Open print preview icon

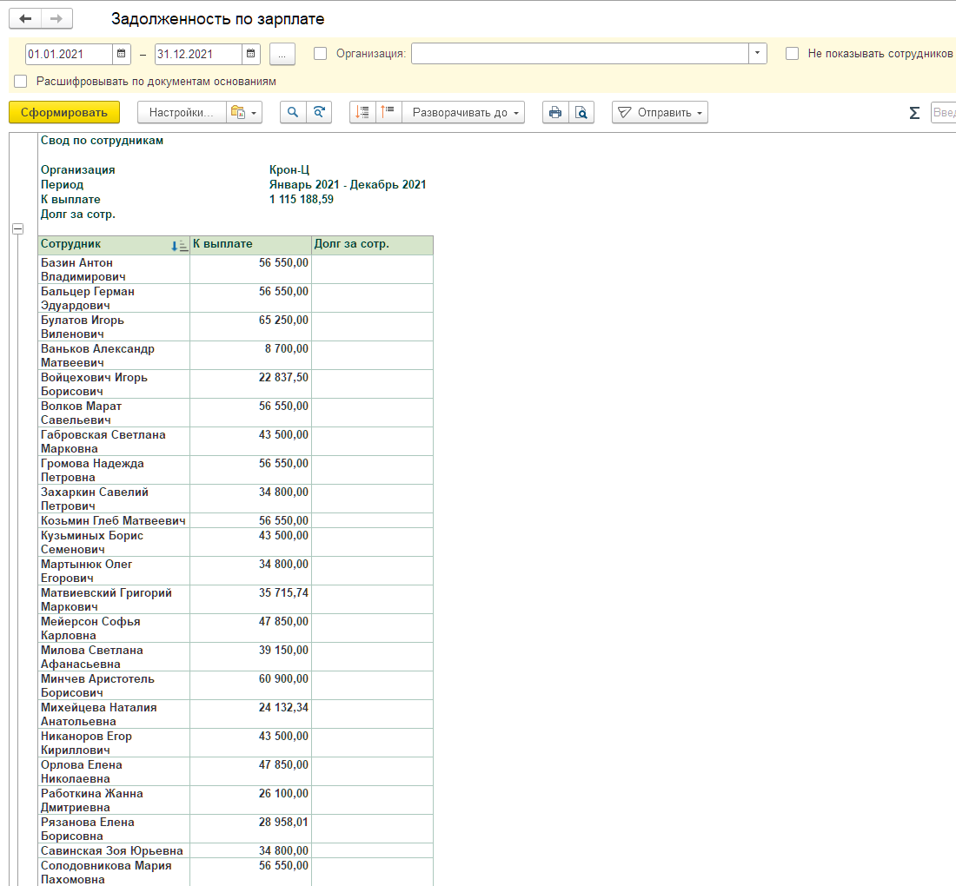581,113
